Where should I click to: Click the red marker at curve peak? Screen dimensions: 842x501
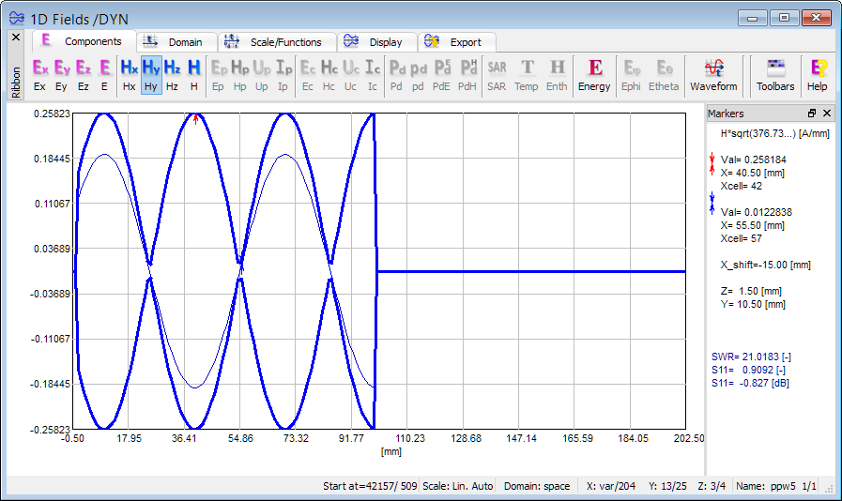tap(195, 118)
